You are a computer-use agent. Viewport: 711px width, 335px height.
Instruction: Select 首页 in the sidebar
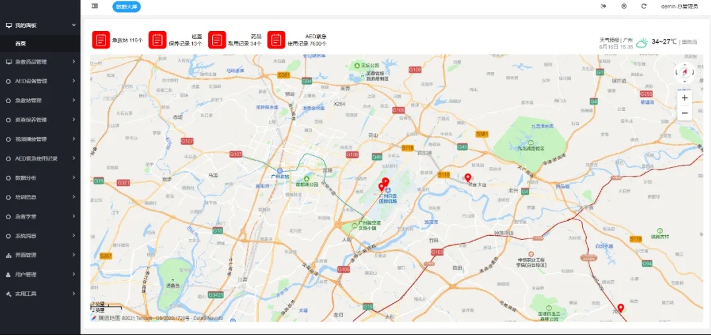point(21,44)
